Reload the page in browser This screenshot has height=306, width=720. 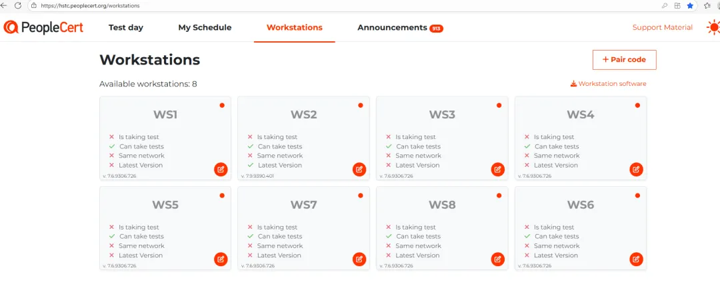(x=17, y=5)
